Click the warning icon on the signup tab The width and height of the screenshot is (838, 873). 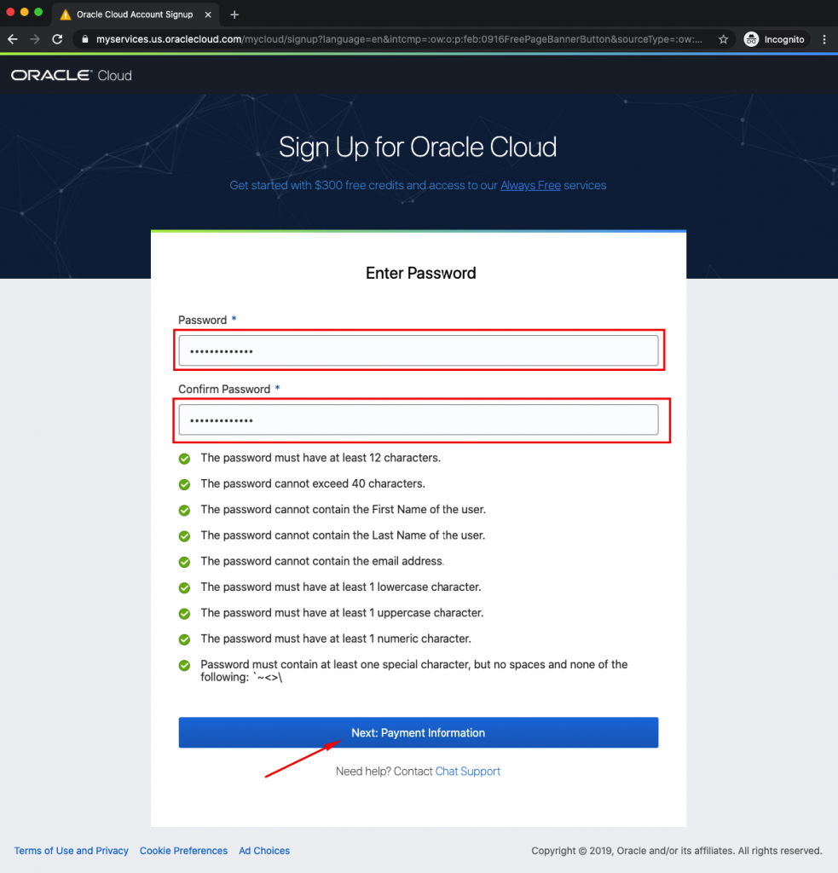(x=65, y=14)
